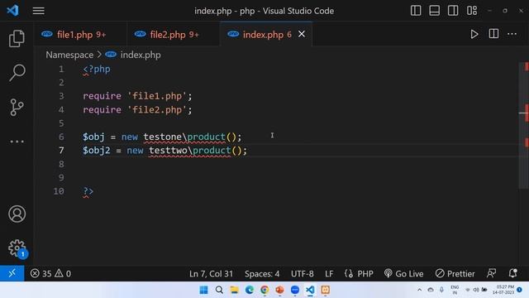
Task: Change end of line sequence LF
Action: coord(329,274)
